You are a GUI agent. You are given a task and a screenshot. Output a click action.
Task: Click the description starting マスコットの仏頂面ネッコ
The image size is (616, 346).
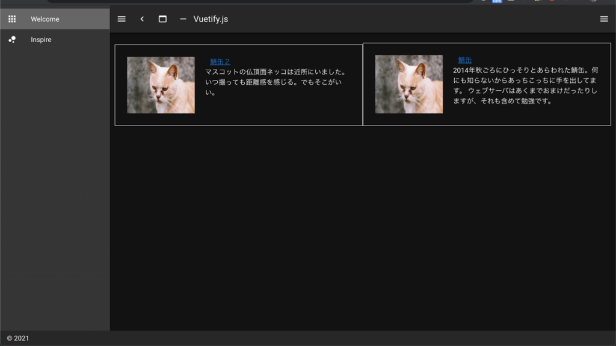276,82
